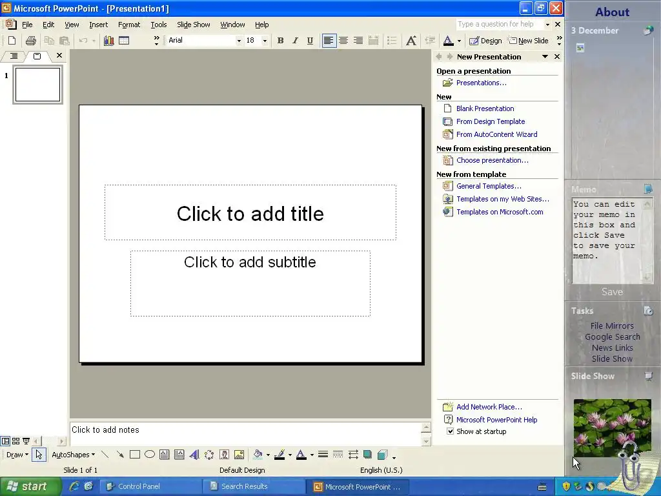Open the New Presentation task pane dropdown
The width and height of the screenshot is (661, 496).
pos(545,57)
